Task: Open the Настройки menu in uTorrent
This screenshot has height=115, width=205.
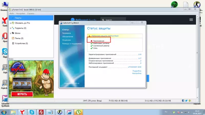Action: [20, 14]
